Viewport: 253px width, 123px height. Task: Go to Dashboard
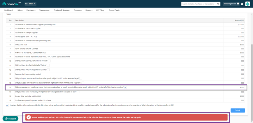click(9, 10)
